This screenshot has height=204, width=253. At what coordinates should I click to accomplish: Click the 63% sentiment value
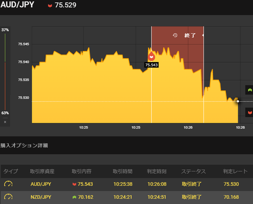coord(5,113)
